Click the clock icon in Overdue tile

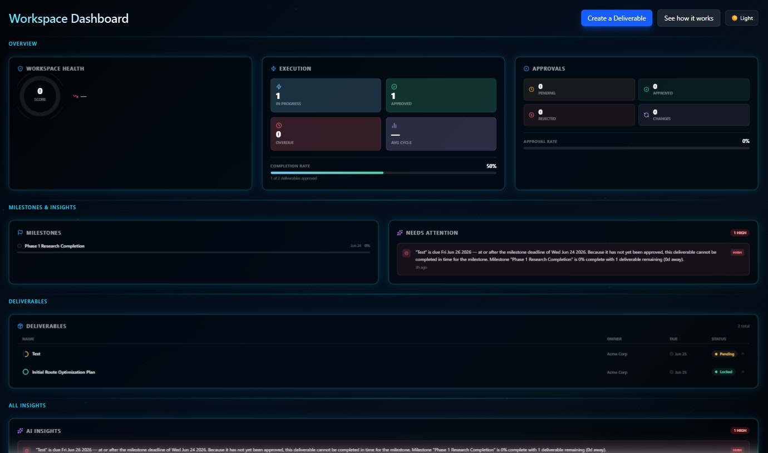coord(279,125)
